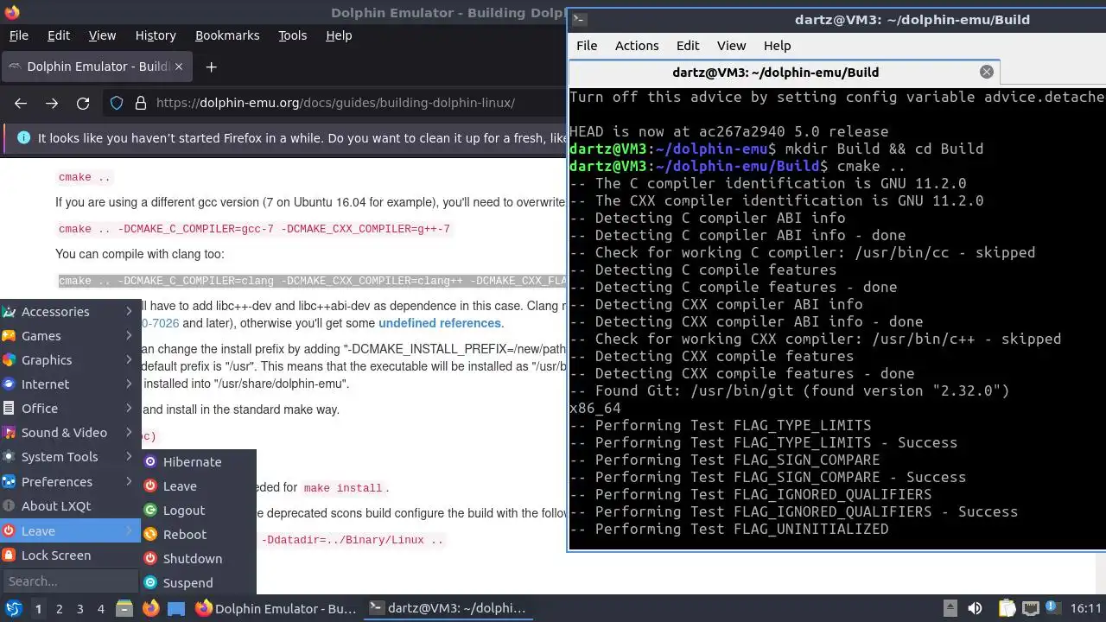Switch to virtual desktop 3
This screenshot has height=622, width=1106.
79,608
